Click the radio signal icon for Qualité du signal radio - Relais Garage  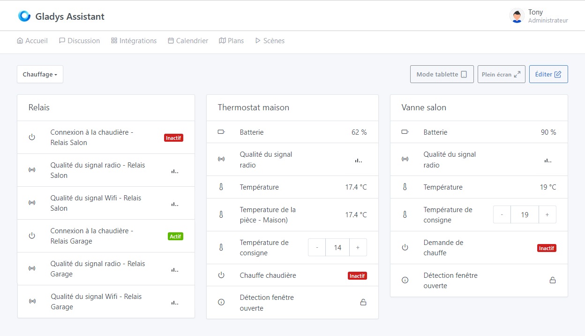(x=32, y=268)
